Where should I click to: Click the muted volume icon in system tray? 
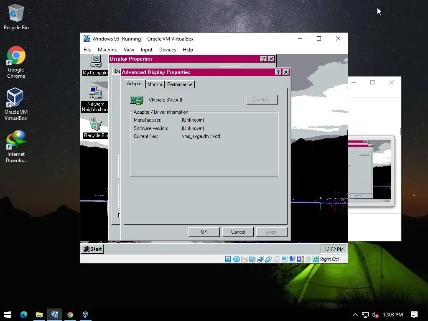375,315
